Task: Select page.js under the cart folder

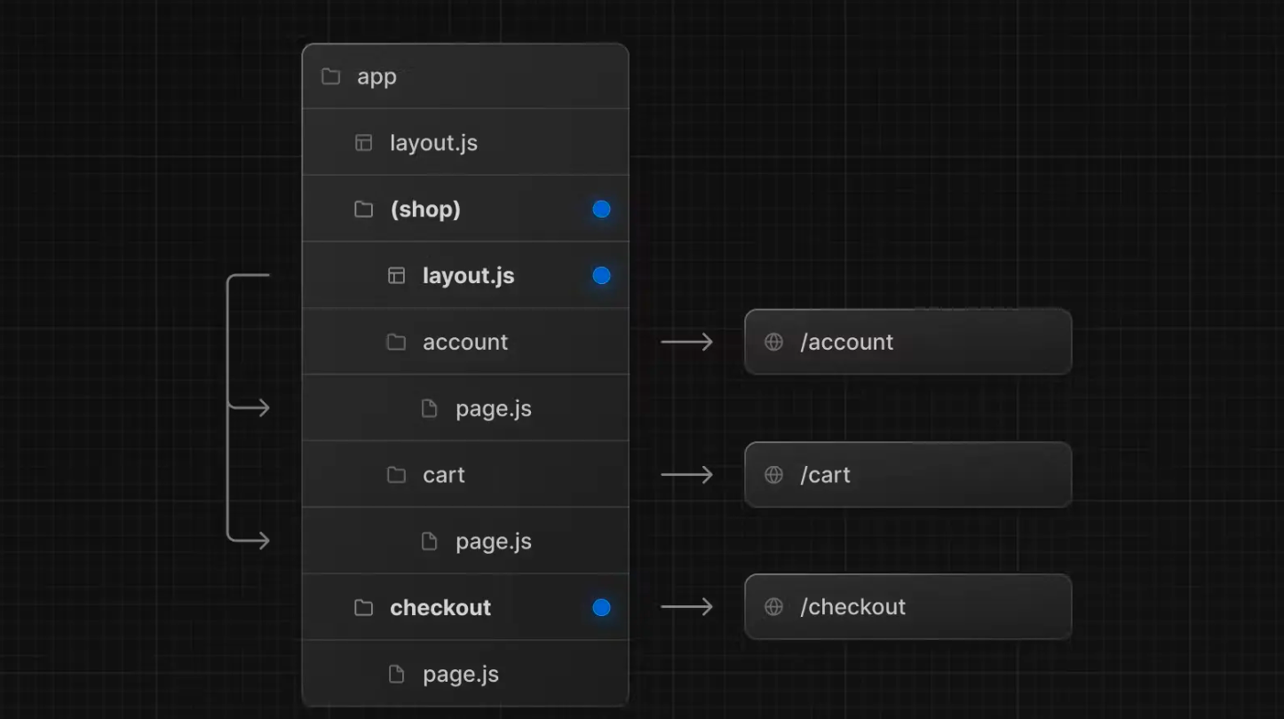Action: coord(493,541)
